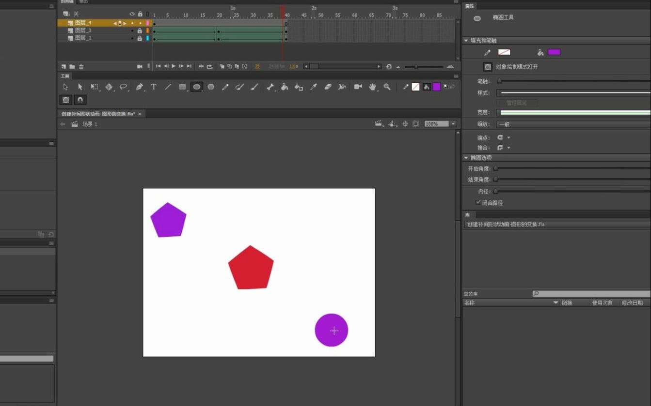
Task: Select the Zoom magnifier tool
Action: (387, 87)
